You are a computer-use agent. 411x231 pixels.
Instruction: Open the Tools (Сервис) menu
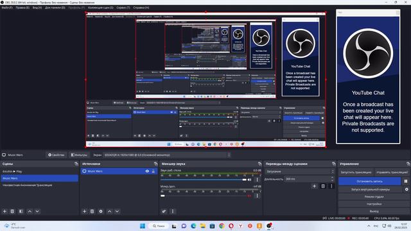coord(123,8)
